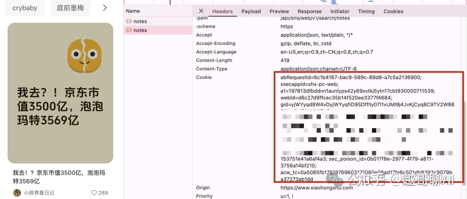
Task: Click the Origin value https://www.xiaohongshu.com
Action: point(317,188)
